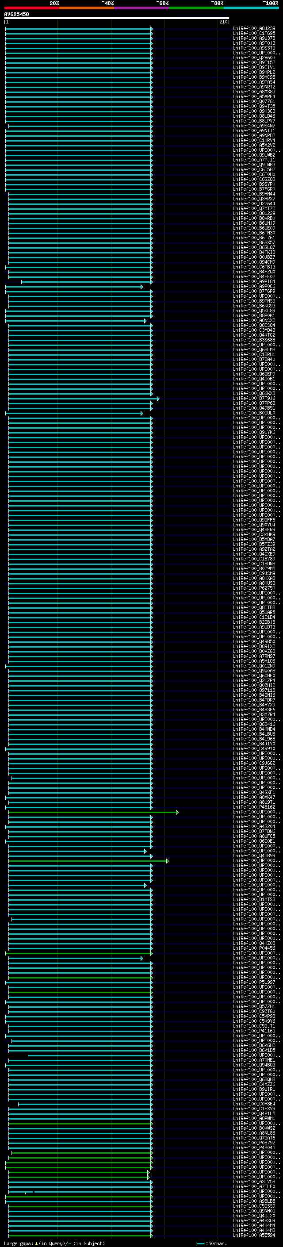The image size is (283, 1247).
Task: Select label UniRef100_Q68LM8
Action: 254,349
